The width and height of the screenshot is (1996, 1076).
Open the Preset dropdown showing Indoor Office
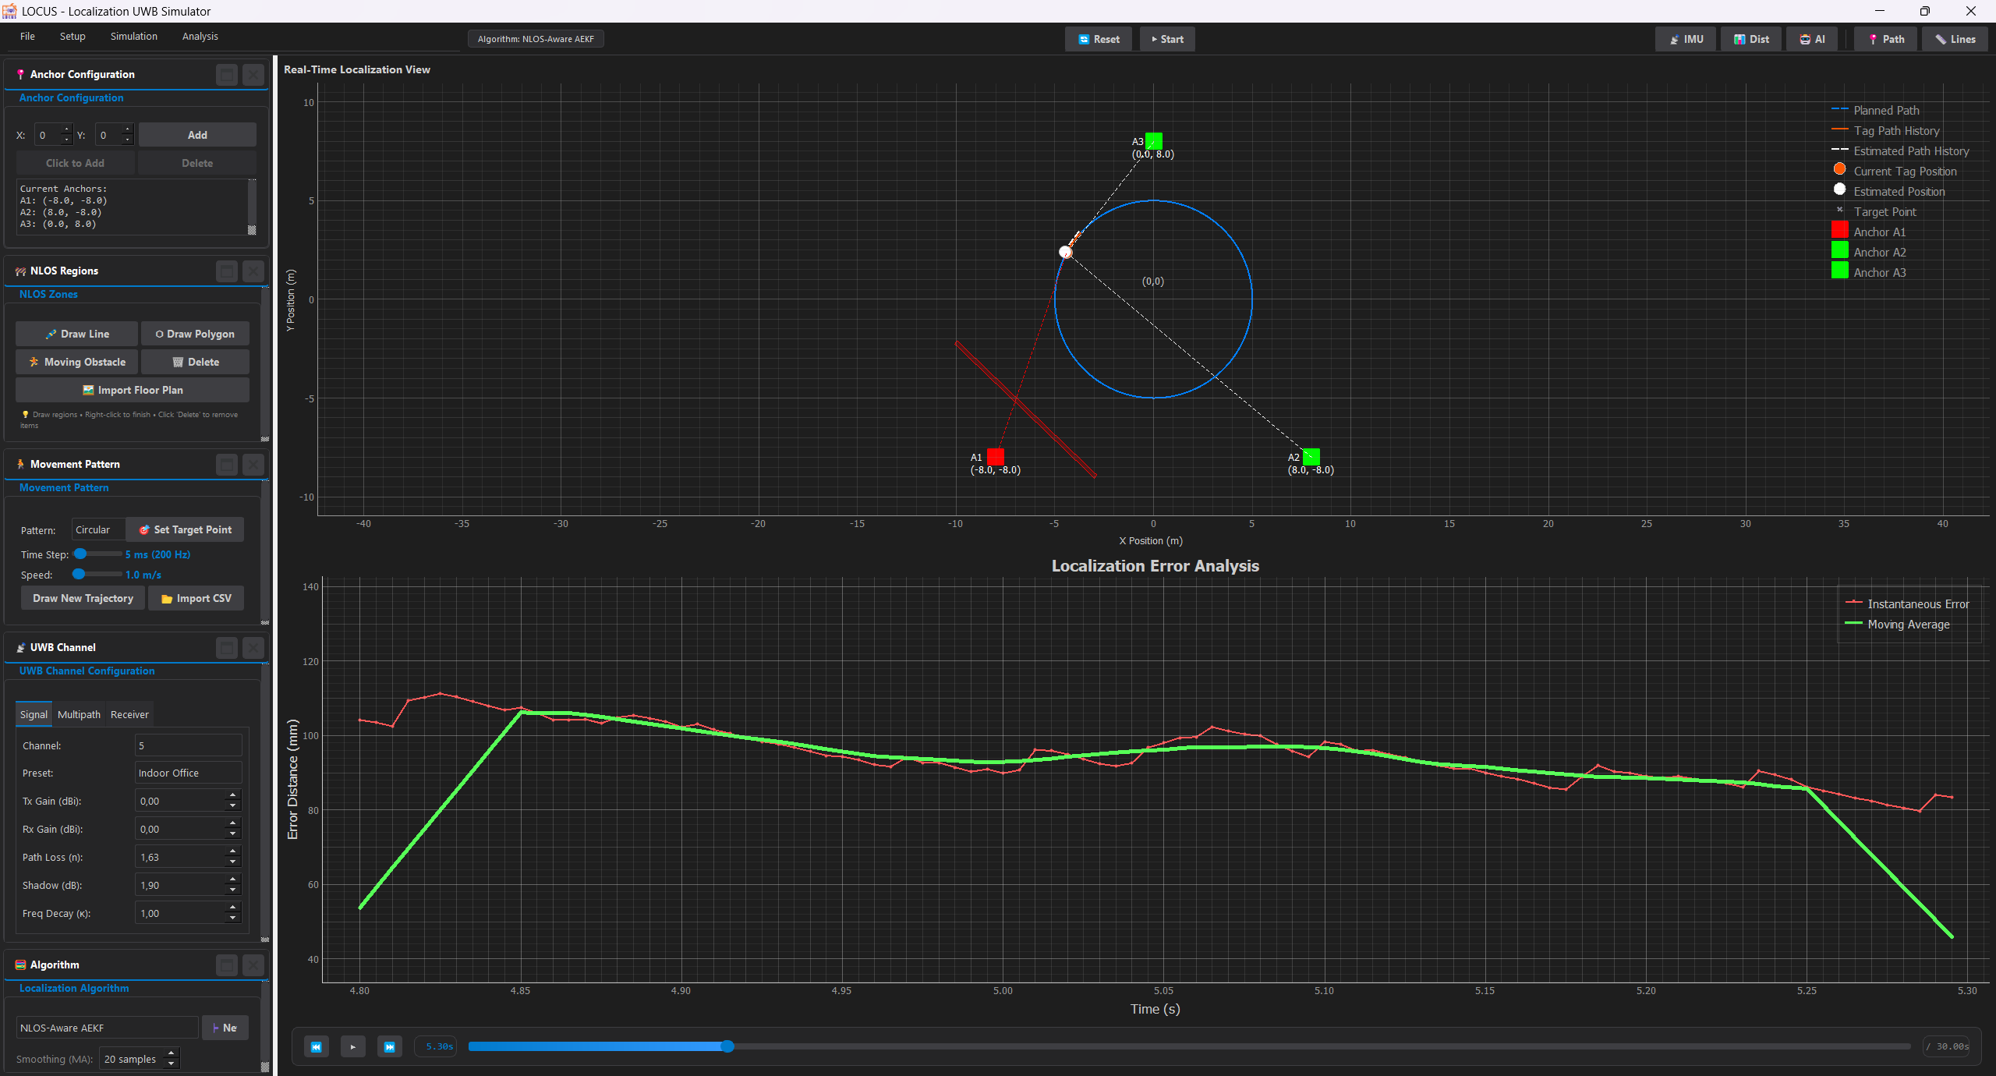point(187,773)
